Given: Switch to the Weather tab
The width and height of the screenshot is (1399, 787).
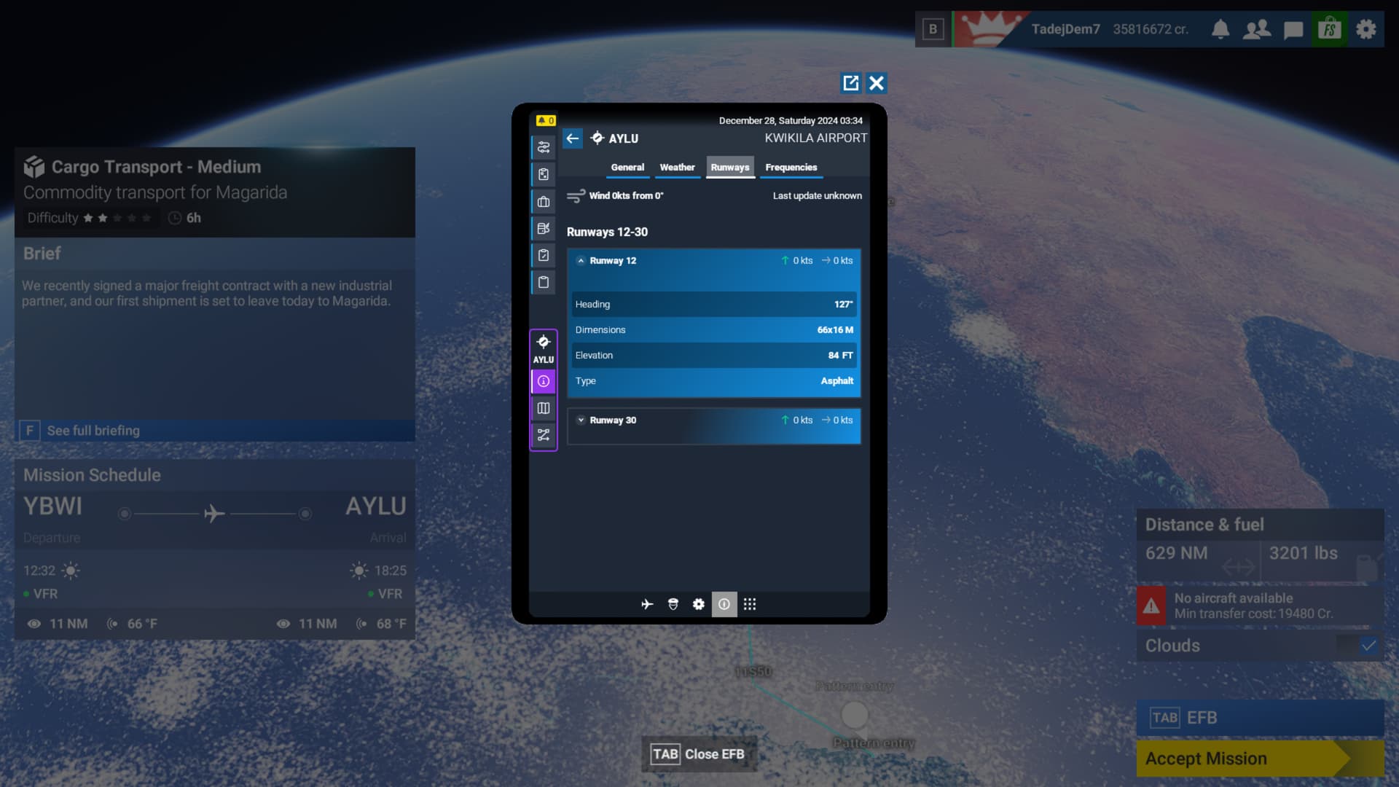Looking at the screenshot, I should [x=677, y=168].
